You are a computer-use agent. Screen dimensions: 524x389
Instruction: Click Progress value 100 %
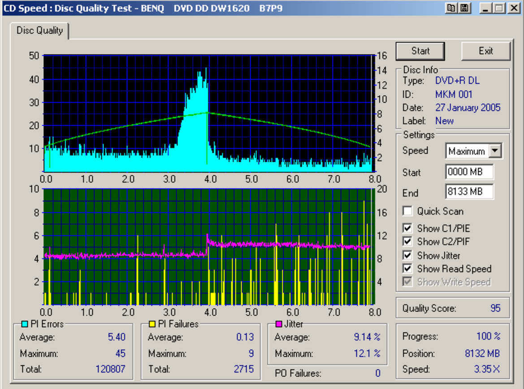click(x=488, y=336)
